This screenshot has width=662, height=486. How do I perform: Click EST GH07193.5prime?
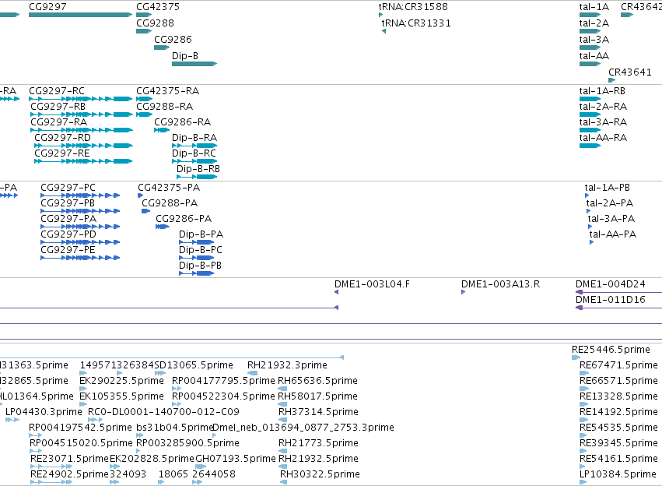(x=201, y=467)
